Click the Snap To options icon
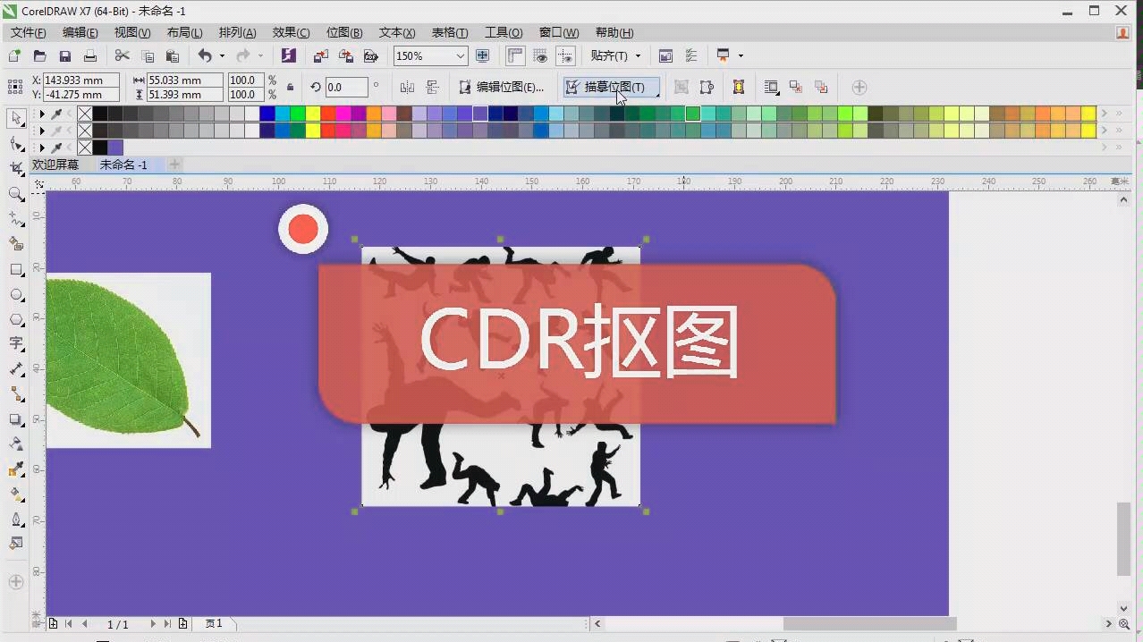The width and height of the screenshot is (1143, 642). tap(637, 55)
